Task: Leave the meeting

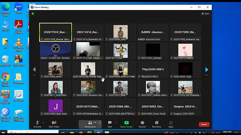Action: 204,124
